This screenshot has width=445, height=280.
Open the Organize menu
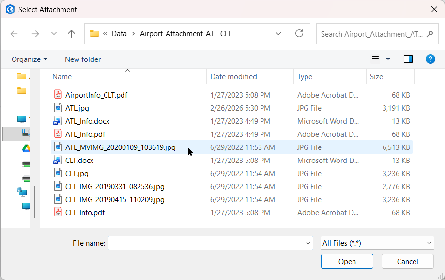pos(29,59)
